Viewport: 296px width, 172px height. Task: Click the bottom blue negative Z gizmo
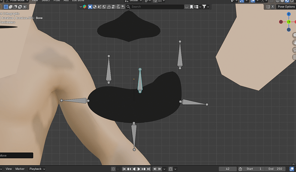[x=289, y=30]
